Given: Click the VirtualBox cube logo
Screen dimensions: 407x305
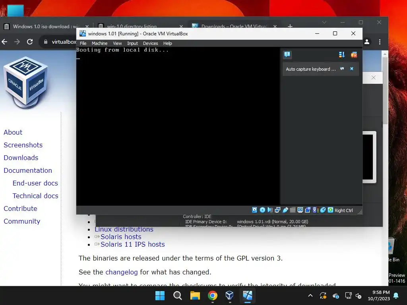Looking at the screenshot, I should pos(26,83).
